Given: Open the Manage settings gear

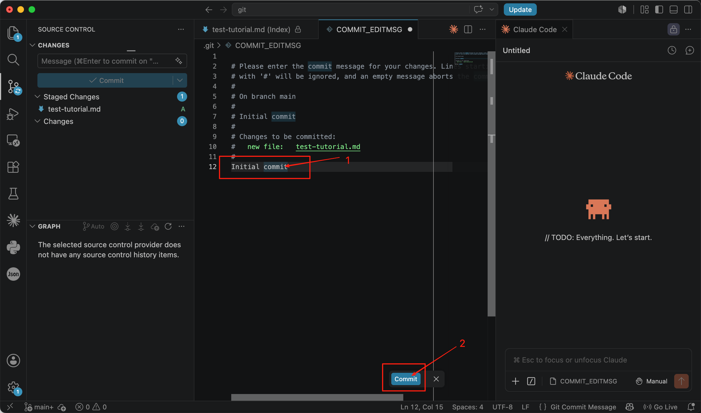Looking at the screenshot, I should coord(13,387).
